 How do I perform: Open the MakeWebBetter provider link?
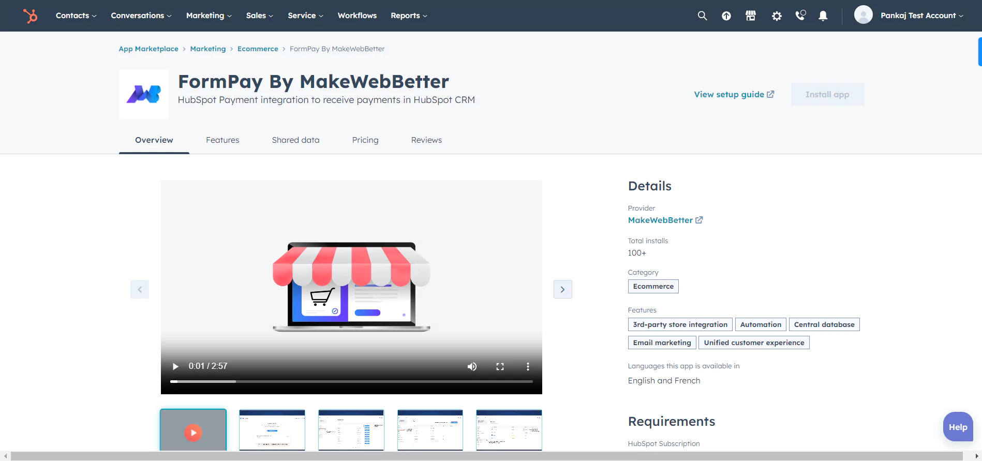(665, 220)
